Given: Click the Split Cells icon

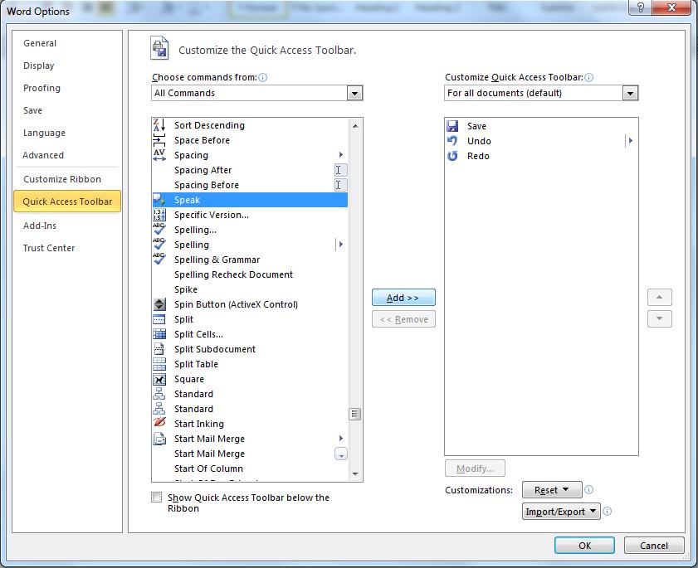Looking at the screenshot, I should (159, 334).
